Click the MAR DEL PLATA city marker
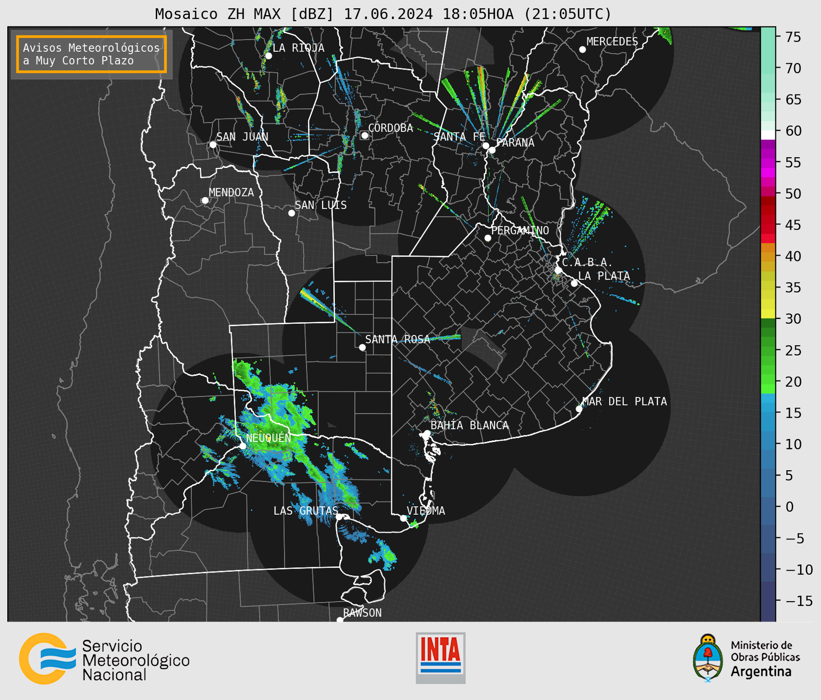 point(579,409)
